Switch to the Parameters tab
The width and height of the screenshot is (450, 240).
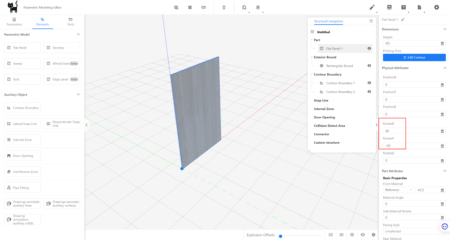tap(14, 22)
